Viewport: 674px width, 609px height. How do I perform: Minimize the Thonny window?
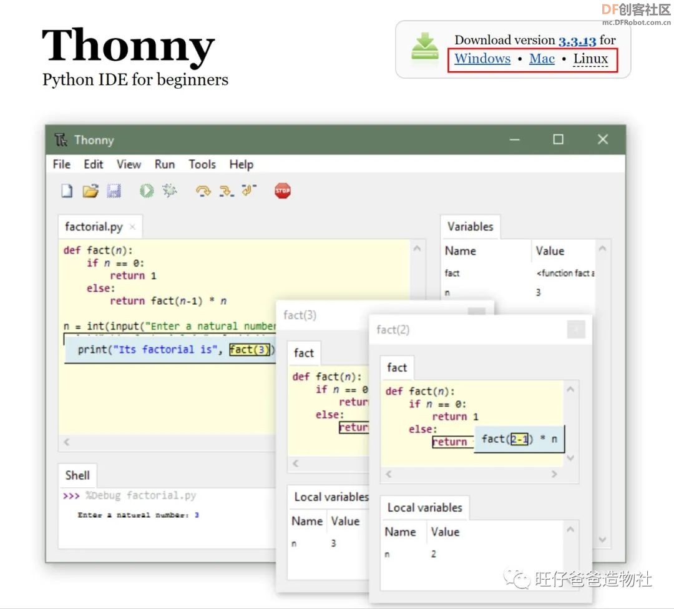click(514, 140)
